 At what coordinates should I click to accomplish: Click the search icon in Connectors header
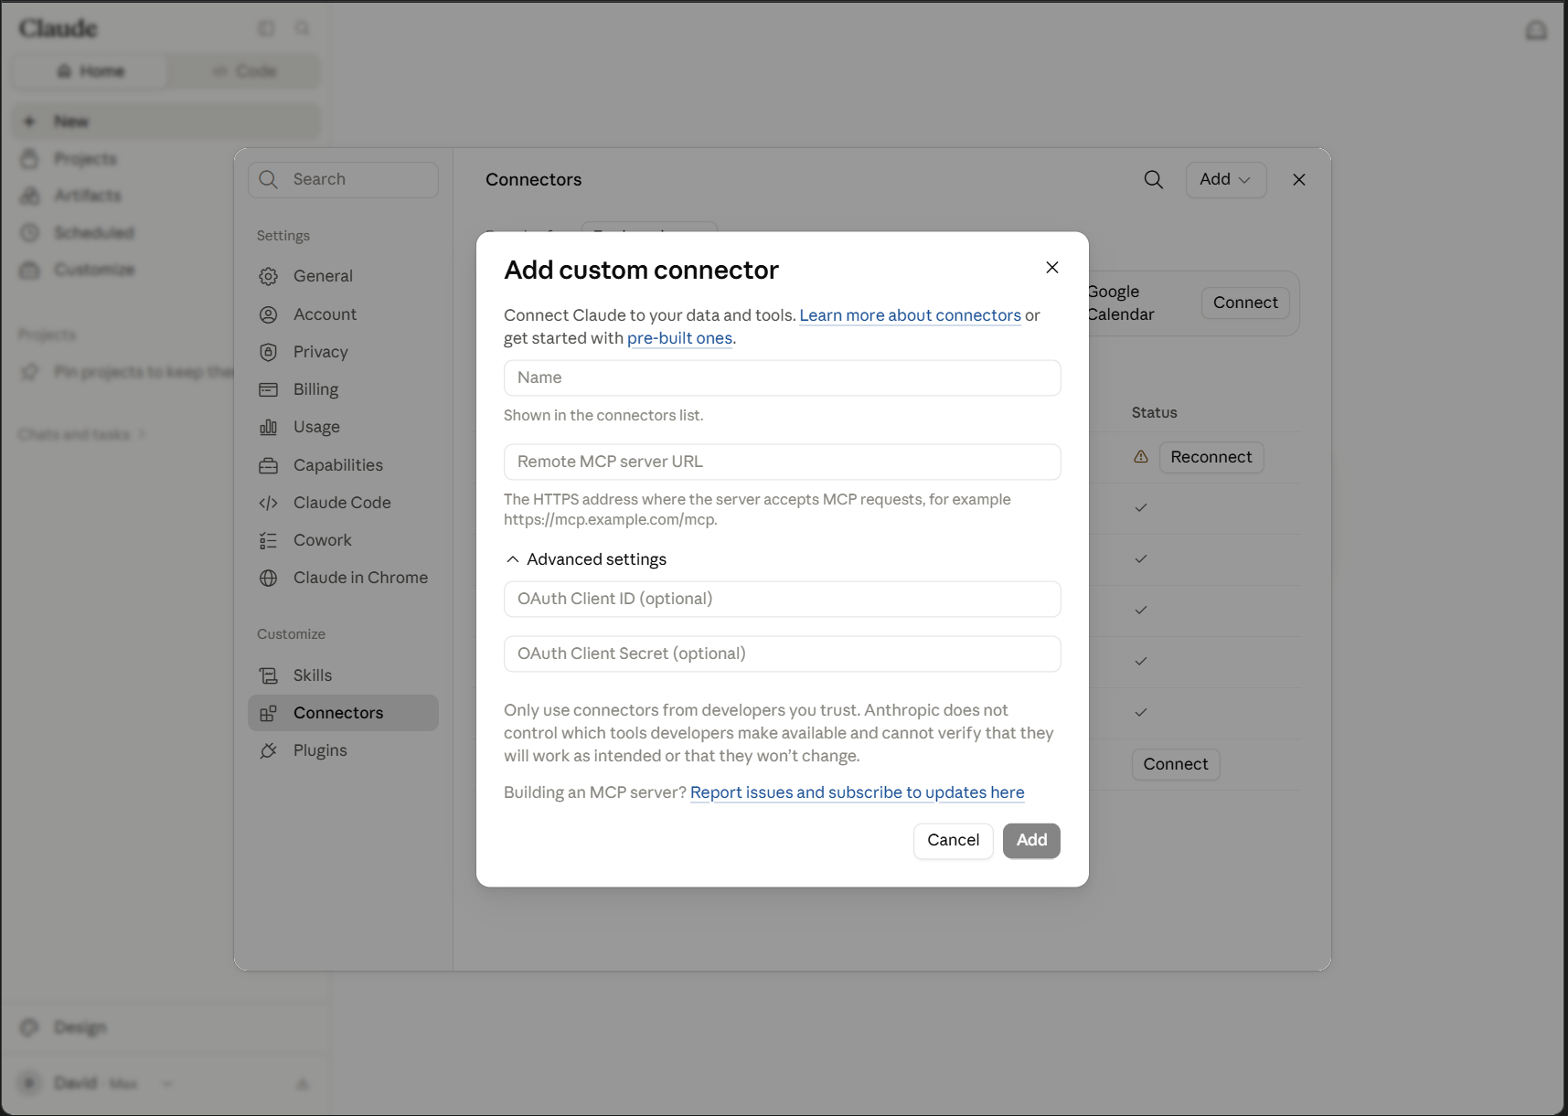pyautogui.click(x=1153, y=179)
